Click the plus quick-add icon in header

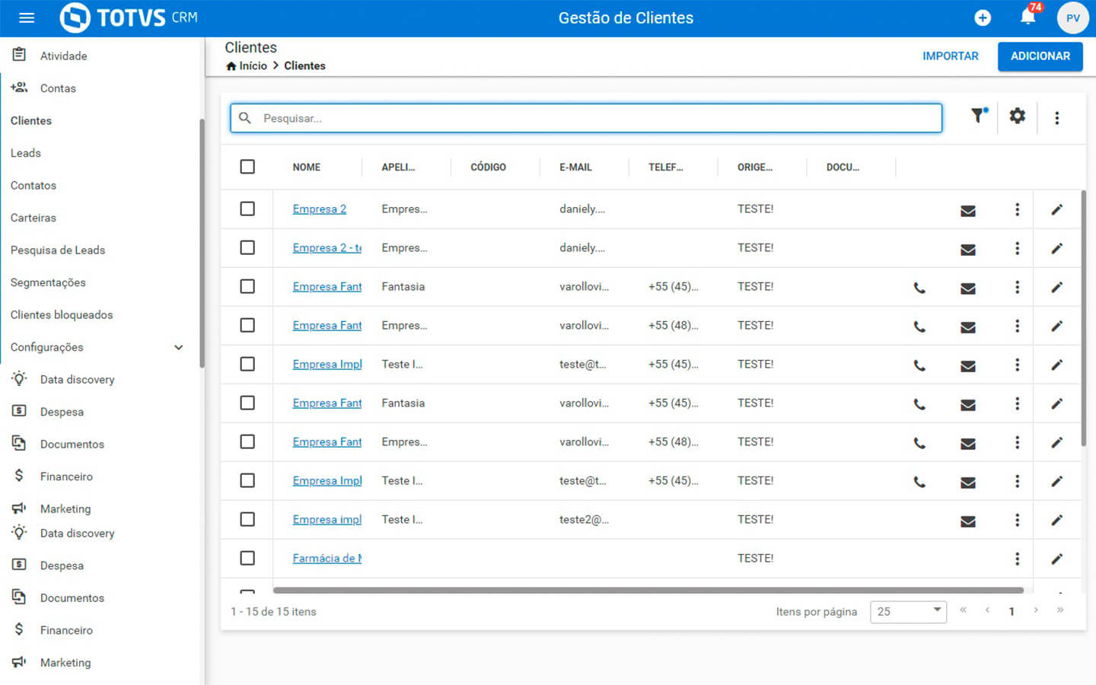tap(983, 18)
